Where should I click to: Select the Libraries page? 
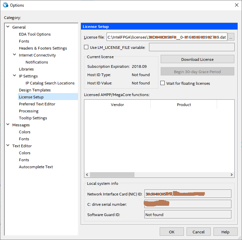(x=26, y=69)
